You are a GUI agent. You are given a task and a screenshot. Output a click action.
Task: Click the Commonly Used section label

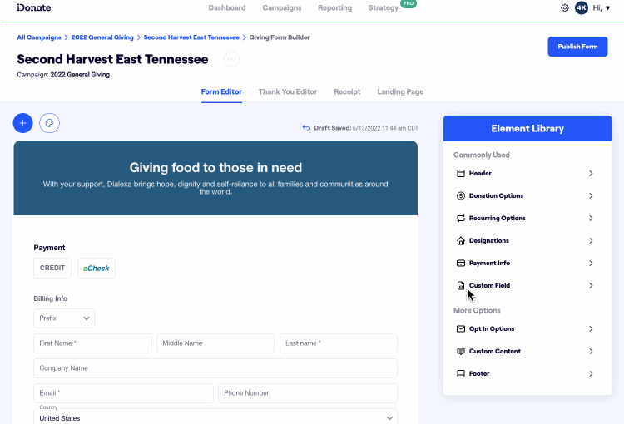coord(482,155)
